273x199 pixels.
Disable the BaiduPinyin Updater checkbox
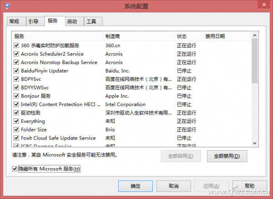(16, 71)
